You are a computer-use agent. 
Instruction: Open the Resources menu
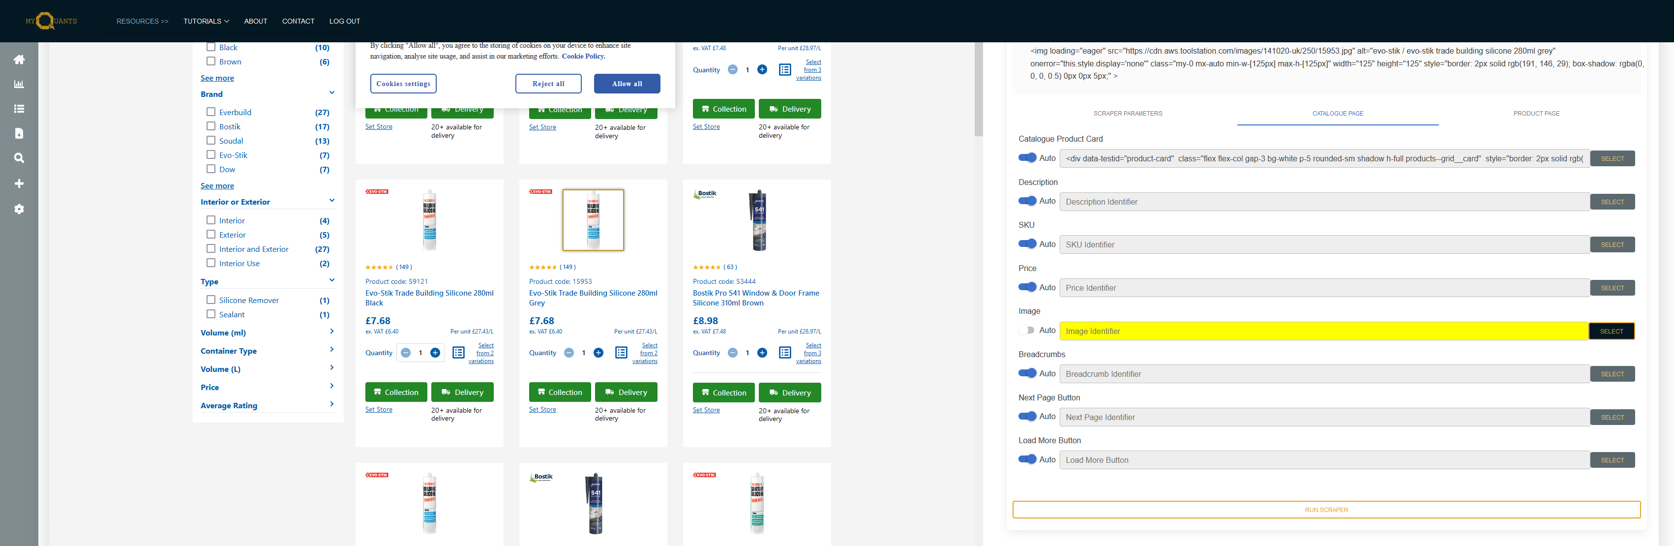(142, 22)
